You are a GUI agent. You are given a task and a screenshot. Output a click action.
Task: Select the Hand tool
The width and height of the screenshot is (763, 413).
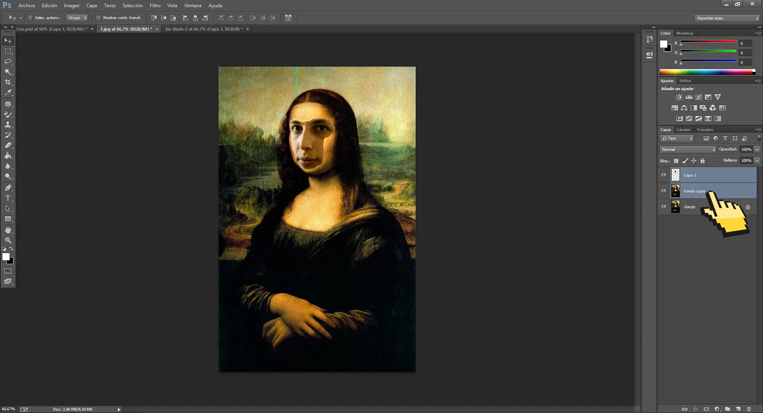pyautogui.click(x=8, y=230)
